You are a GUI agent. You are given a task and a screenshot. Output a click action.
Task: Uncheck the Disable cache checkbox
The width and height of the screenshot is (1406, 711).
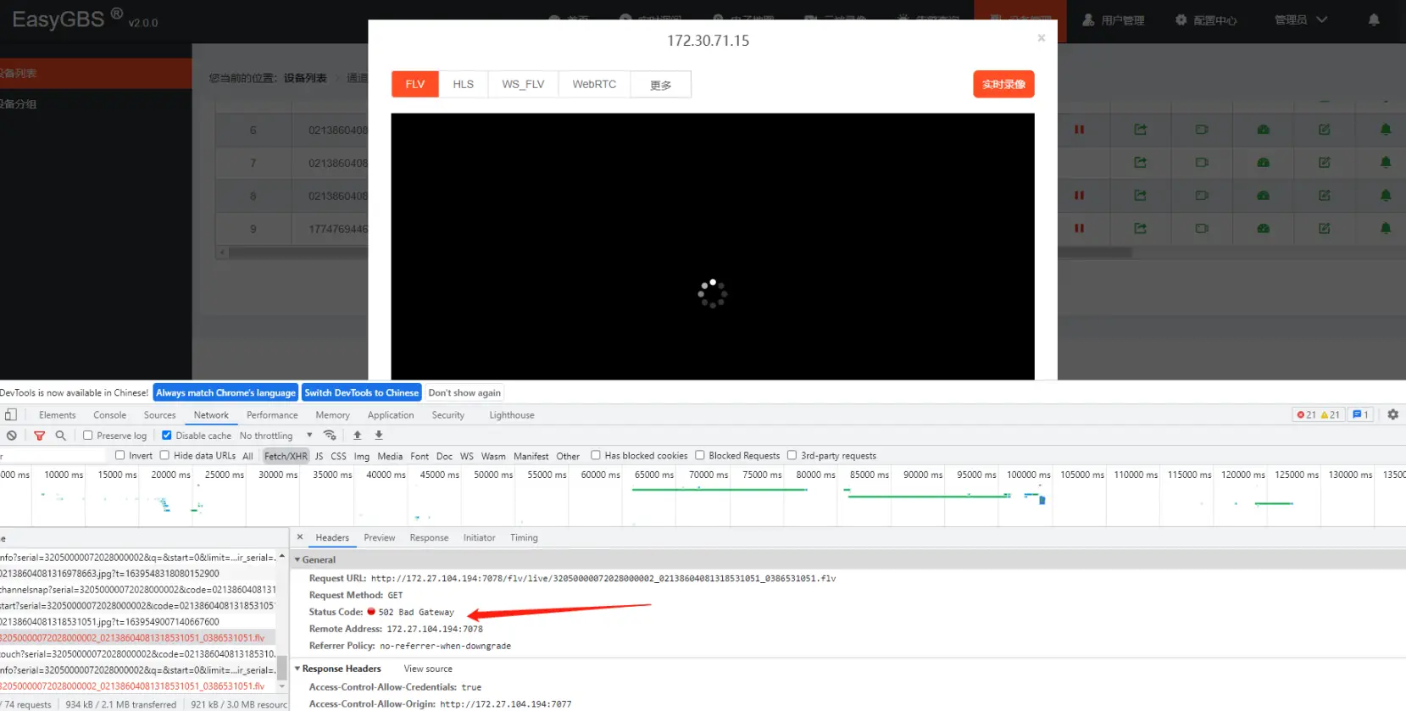coord(167,436)
